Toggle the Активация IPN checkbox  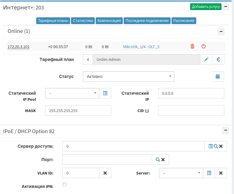coord(65,185)
